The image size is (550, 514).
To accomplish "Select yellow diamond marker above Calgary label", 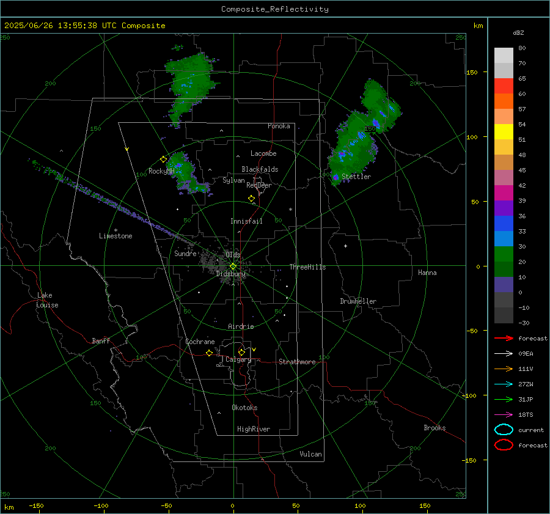I will tap(241, 352).
